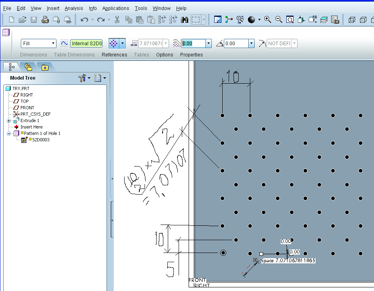This screenshot has height=291, width=374.
Task: Click the Internal S2D0 sketch collector
Action: point(86,43)
